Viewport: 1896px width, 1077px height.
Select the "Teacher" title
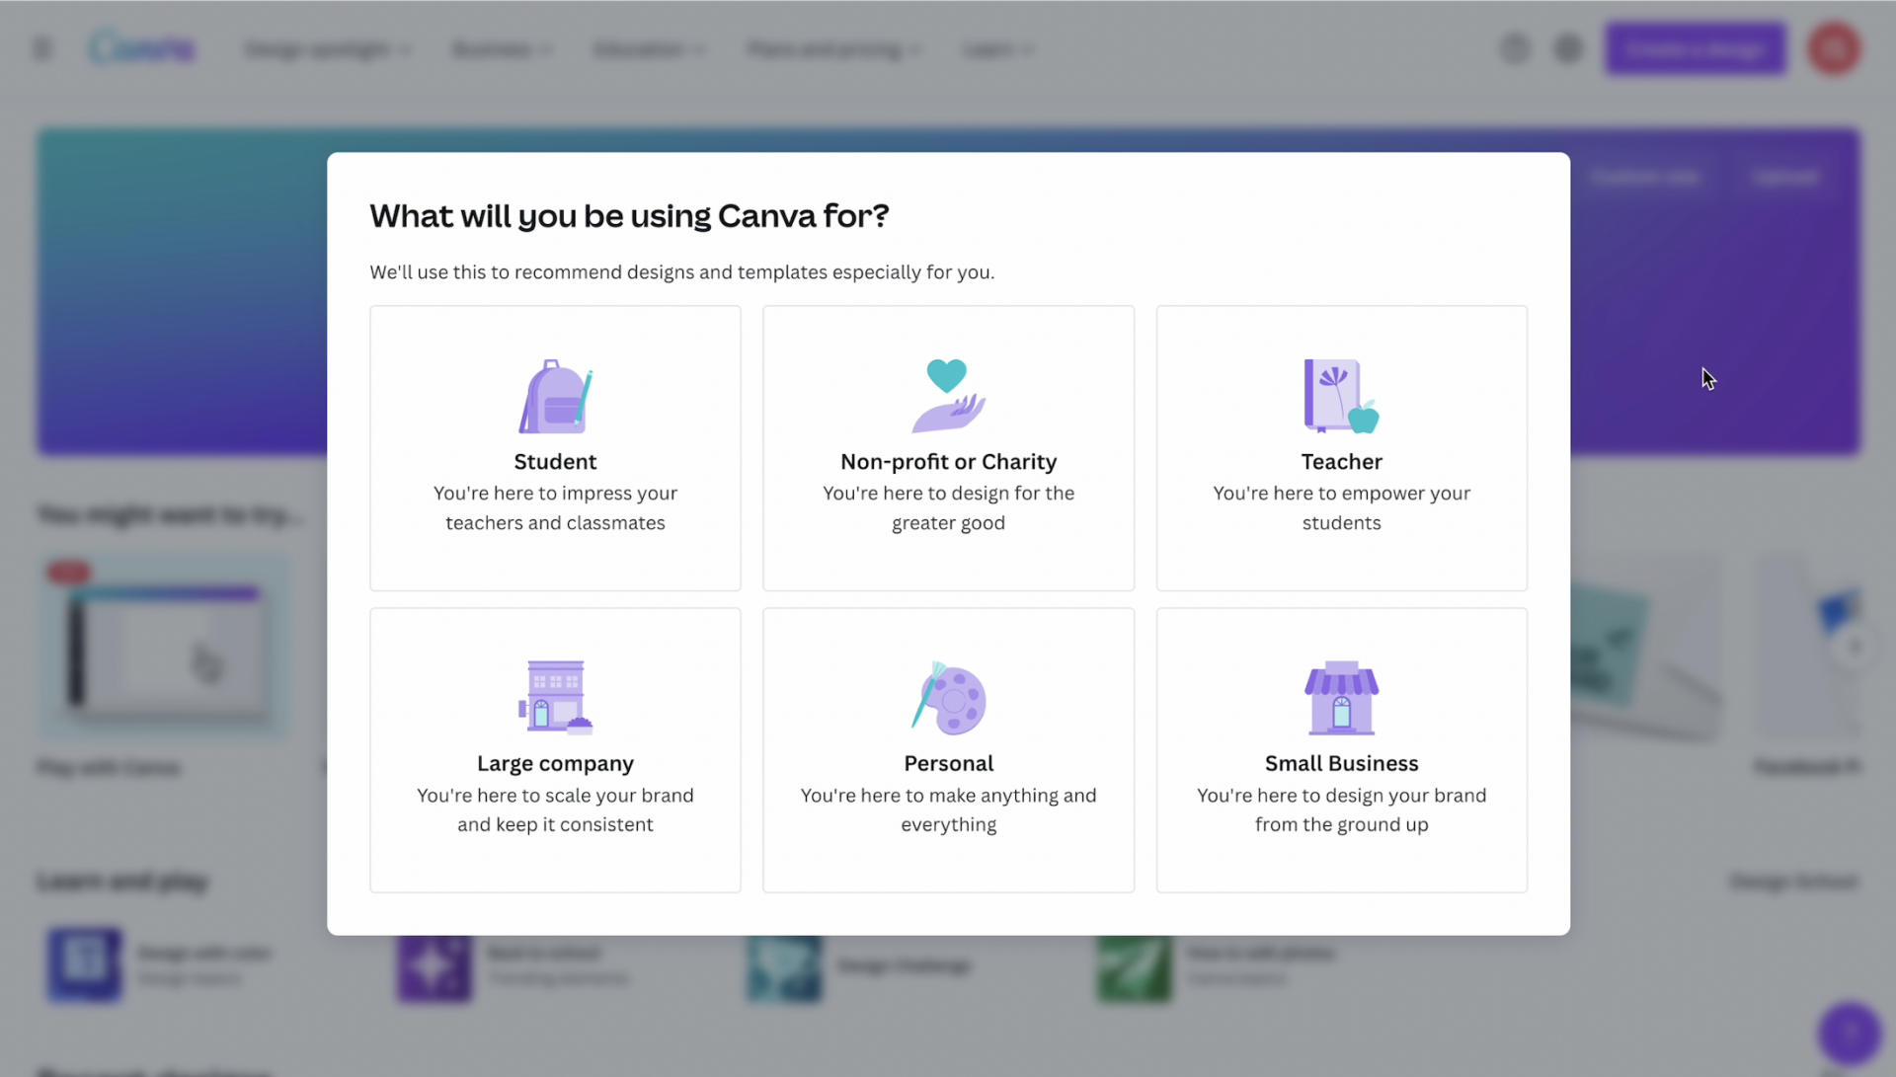1341,461
